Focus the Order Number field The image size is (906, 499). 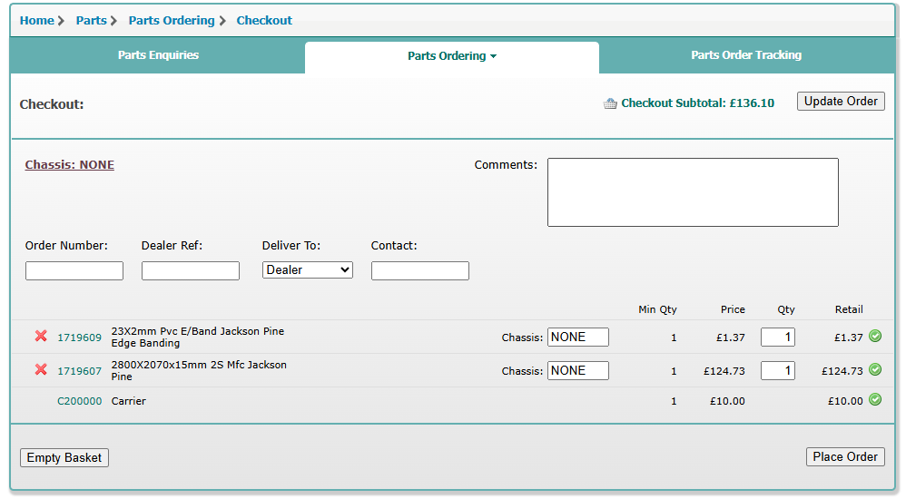[74, 271]
